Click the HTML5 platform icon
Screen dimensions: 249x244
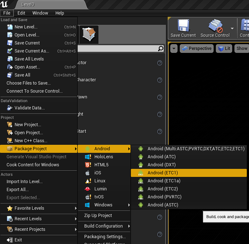[x=88, y=165]
